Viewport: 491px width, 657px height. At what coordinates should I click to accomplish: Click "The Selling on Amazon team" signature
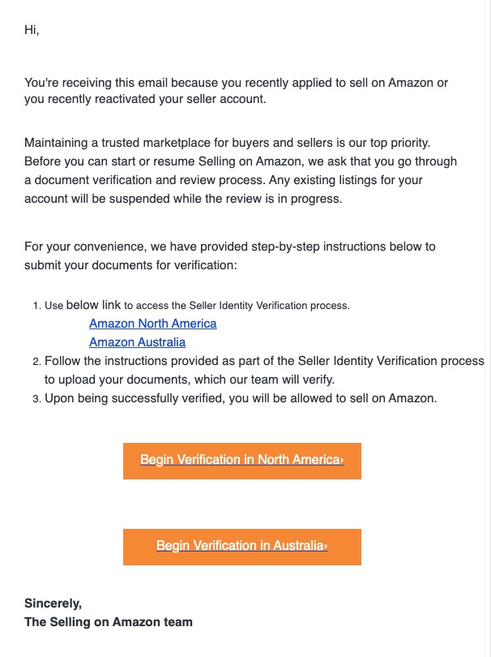(x=109, y=622)
